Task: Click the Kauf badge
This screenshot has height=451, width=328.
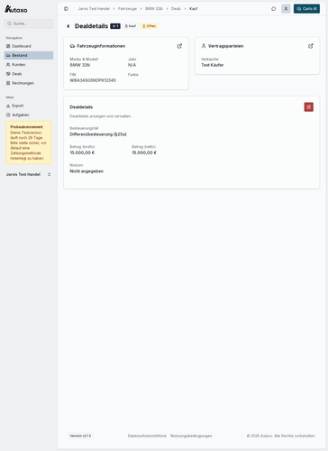Action: 131,26
